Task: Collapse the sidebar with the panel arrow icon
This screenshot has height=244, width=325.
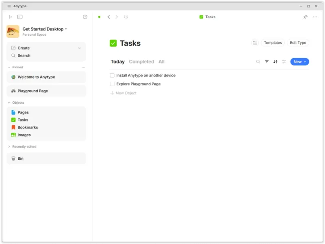Action: 10,17
